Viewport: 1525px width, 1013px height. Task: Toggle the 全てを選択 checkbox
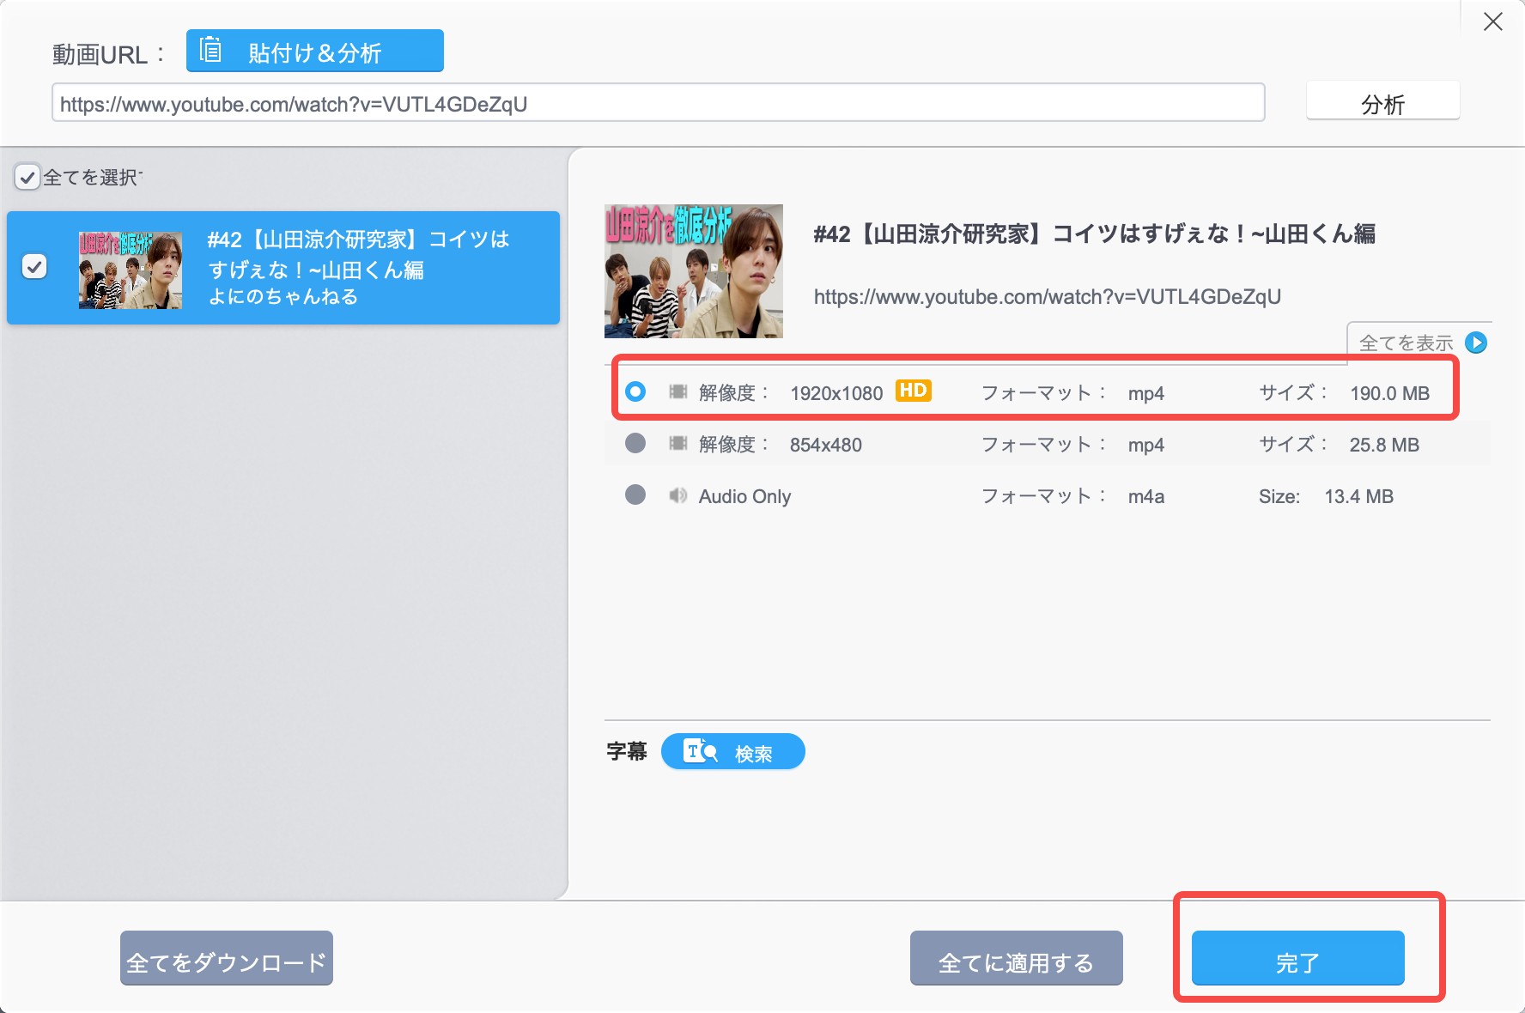(27, 177)
